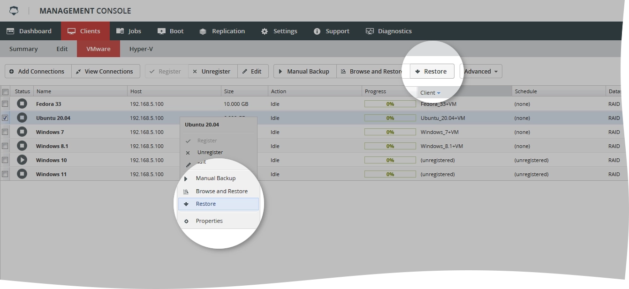
Task: Open the Replication section
Action: tap(222, 31)
